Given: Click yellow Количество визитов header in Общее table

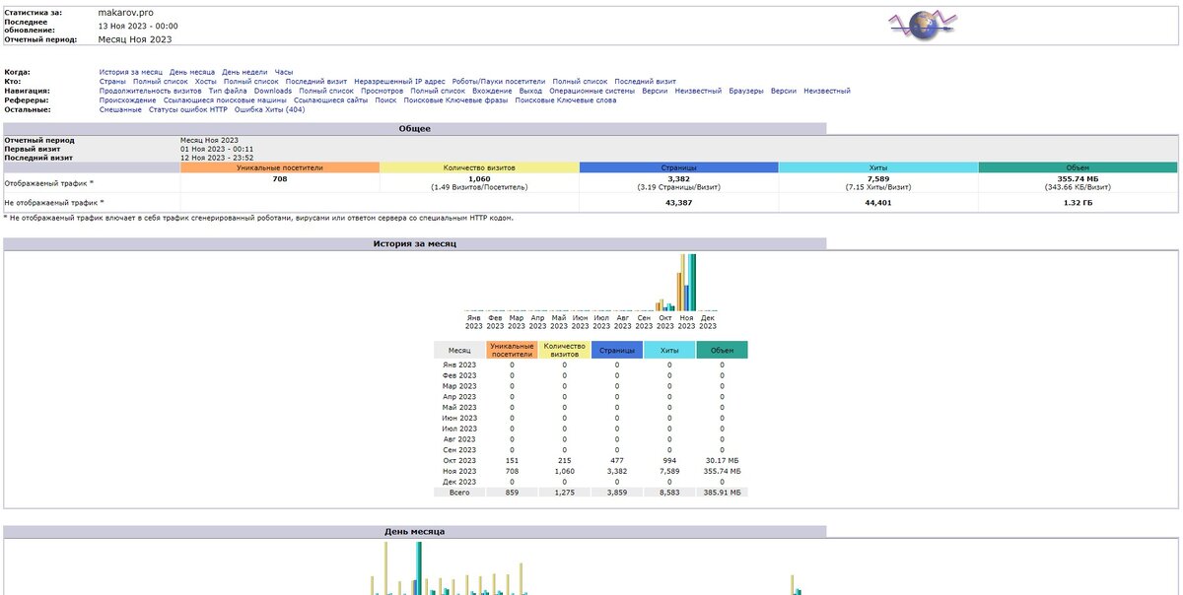Looking at the screenshot, I should point(479,167).
